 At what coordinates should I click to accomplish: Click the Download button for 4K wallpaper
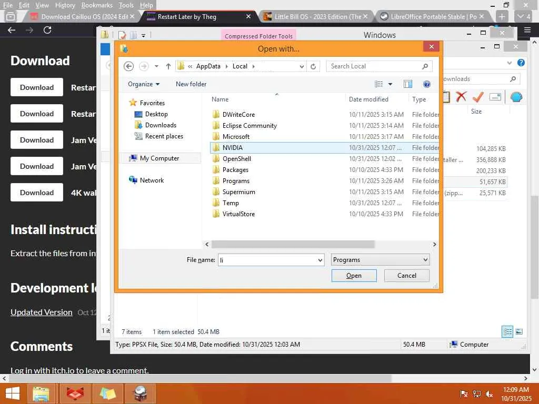tap(37, 193)
